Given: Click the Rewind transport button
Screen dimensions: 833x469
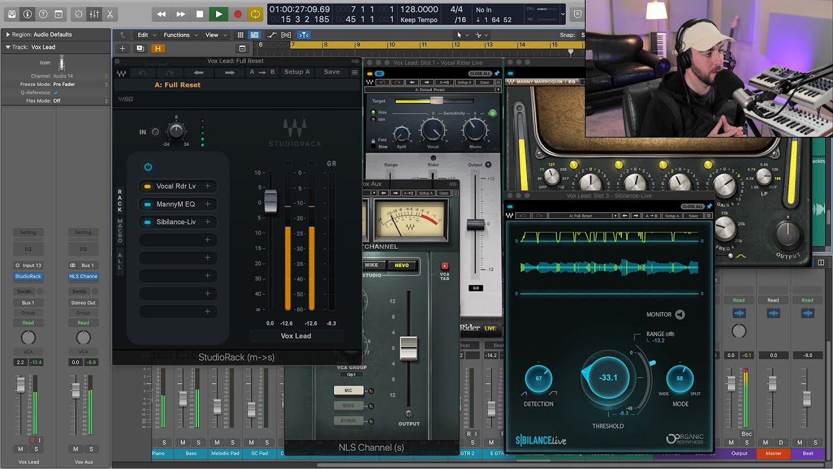Looking at the screenshot, I should (x=161, y=14).
